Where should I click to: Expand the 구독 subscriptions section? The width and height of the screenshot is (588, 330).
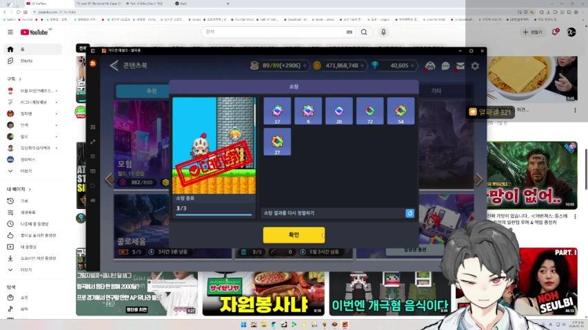coord(14,79)
